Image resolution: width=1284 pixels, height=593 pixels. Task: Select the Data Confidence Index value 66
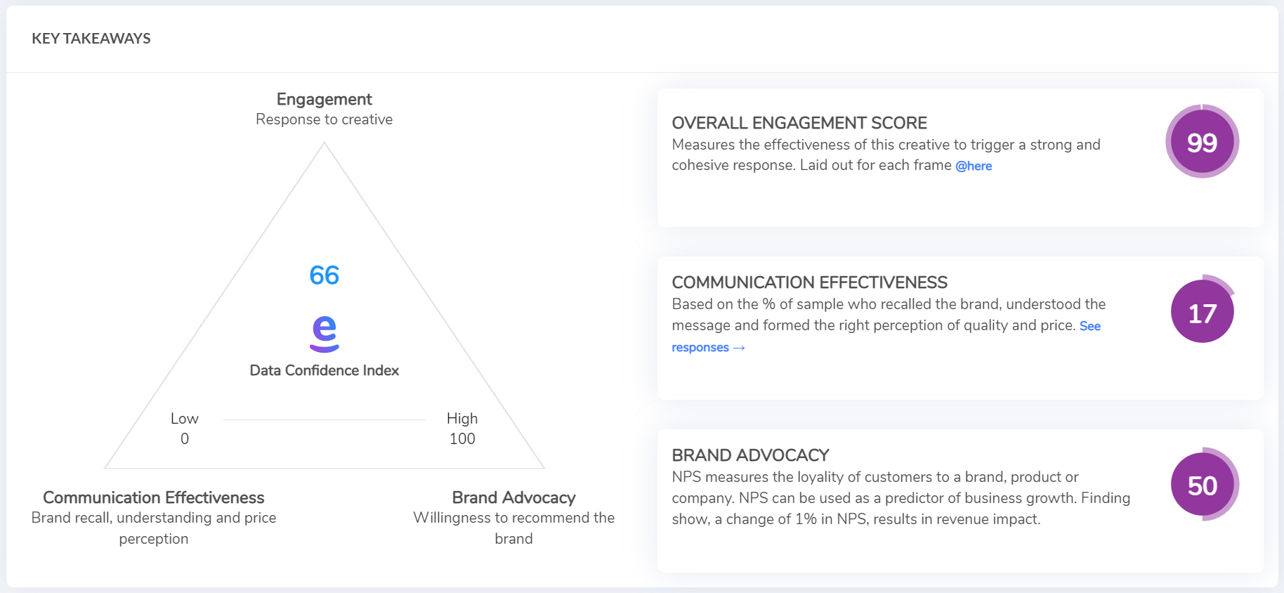click(x=325, y=275)
